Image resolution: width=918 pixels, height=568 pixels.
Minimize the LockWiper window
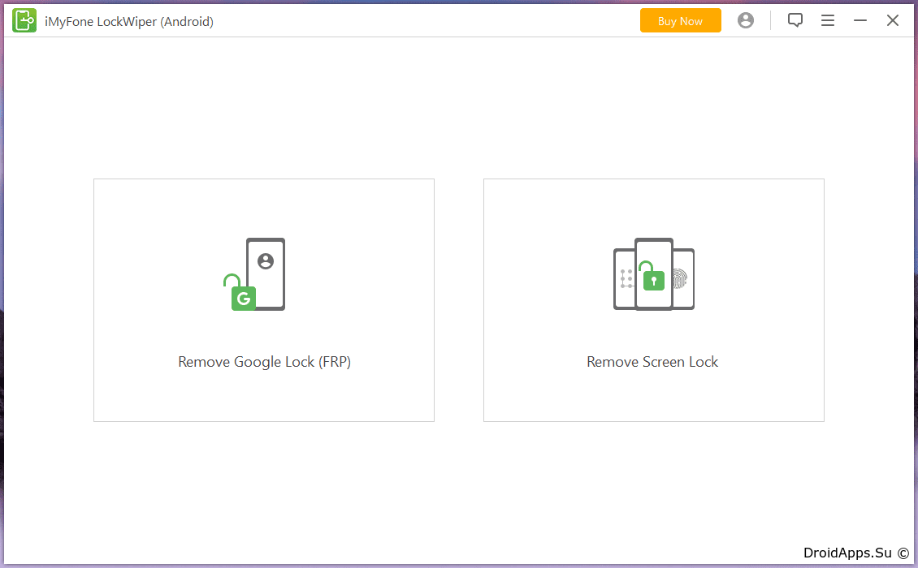click(x=860, y=20)
